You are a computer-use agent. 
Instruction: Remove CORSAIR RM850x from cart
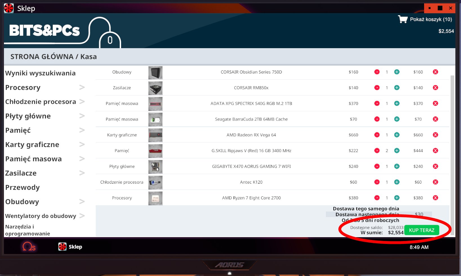[x=435, y=88]
